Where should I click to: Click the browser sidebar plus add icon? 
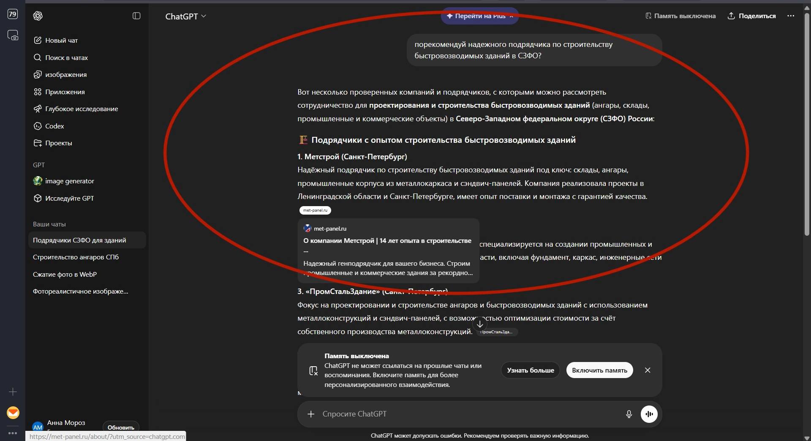13,392
